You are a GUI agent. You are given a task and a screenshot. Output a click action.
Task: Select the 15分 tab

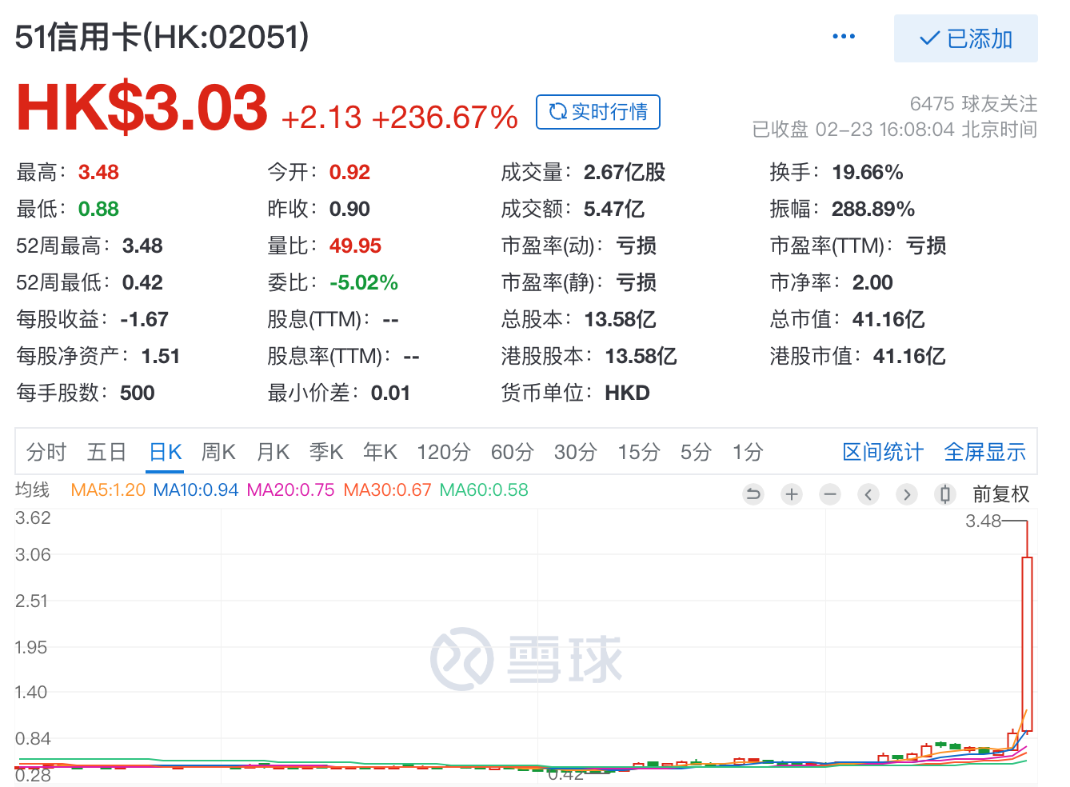(x=639, y=452)
